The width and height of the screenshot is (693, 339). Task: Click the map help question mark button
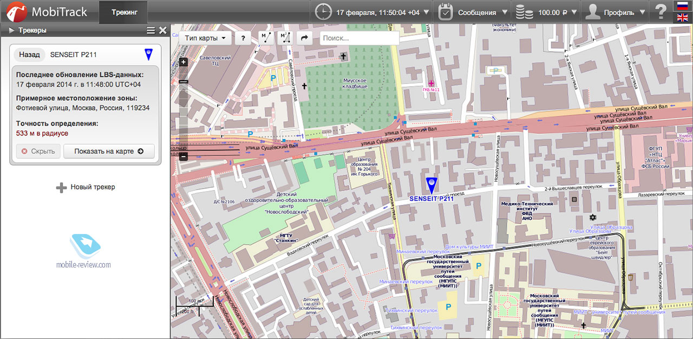(243, 38)
